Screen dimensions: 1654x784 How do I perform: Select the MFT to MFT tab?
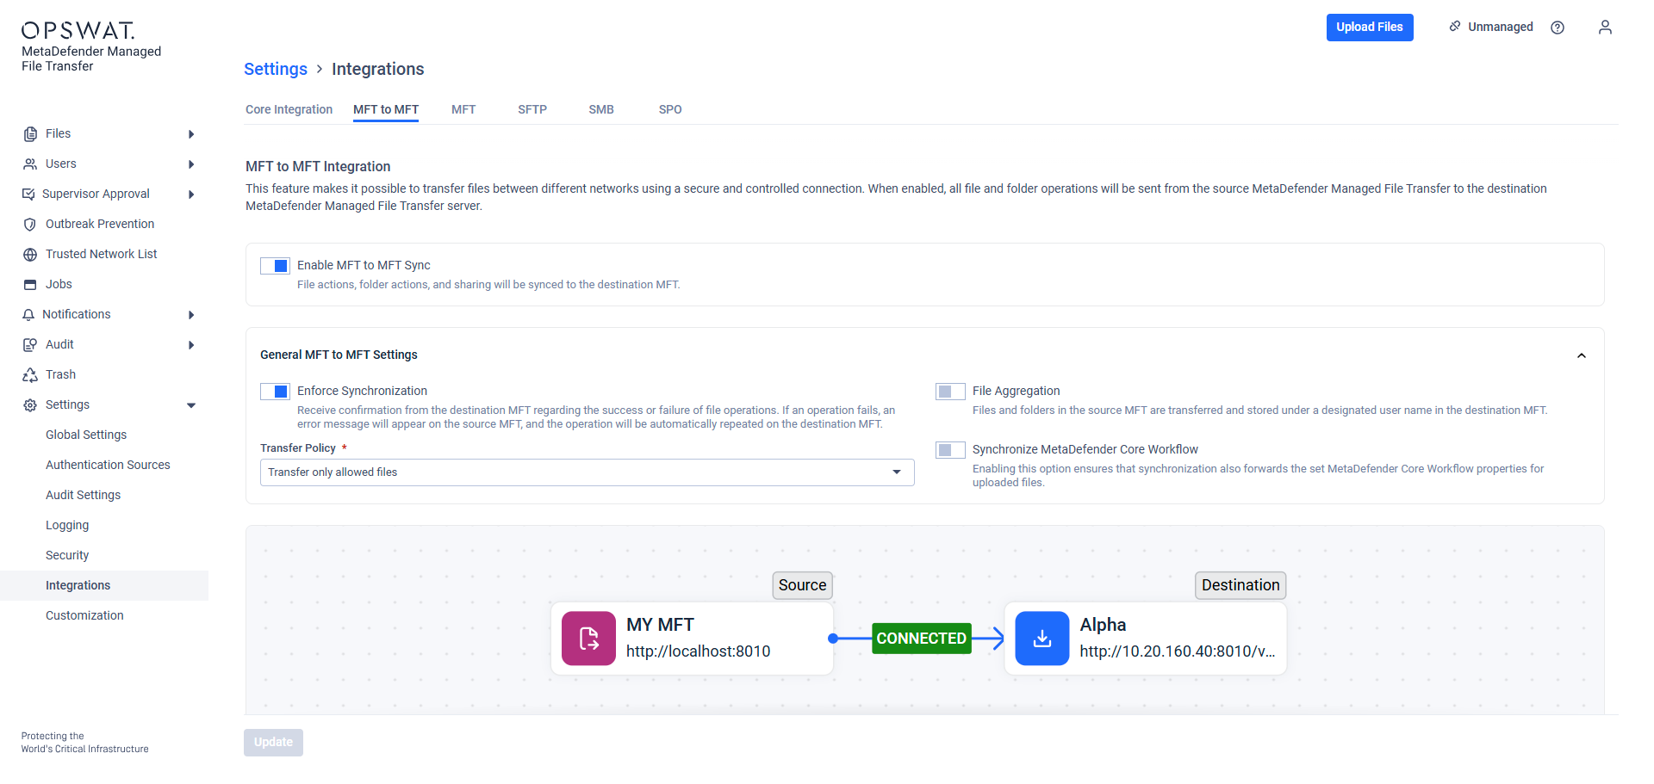click(x=386, y=109)
